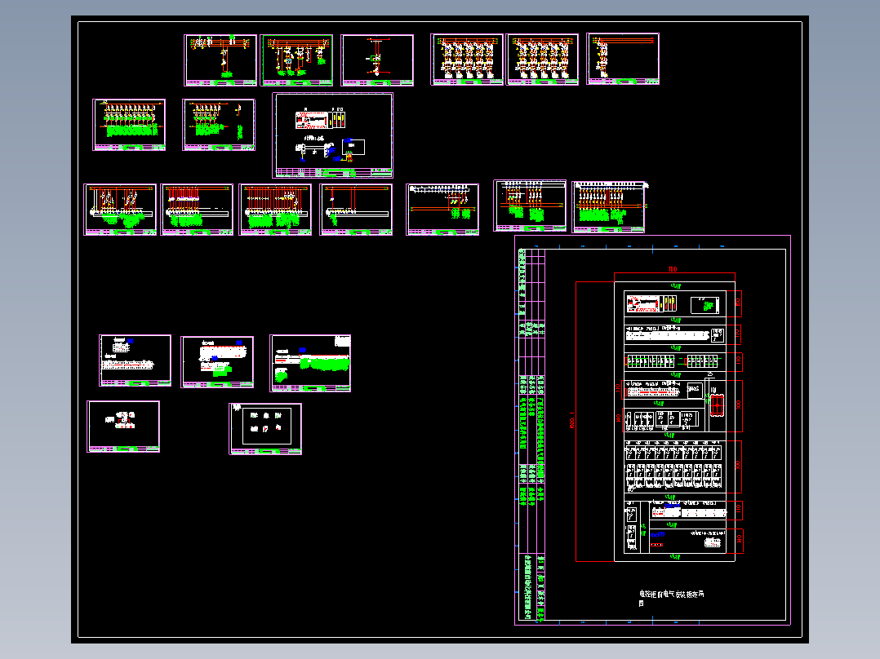Open the terminal sheet with small green block

[217, 362]
